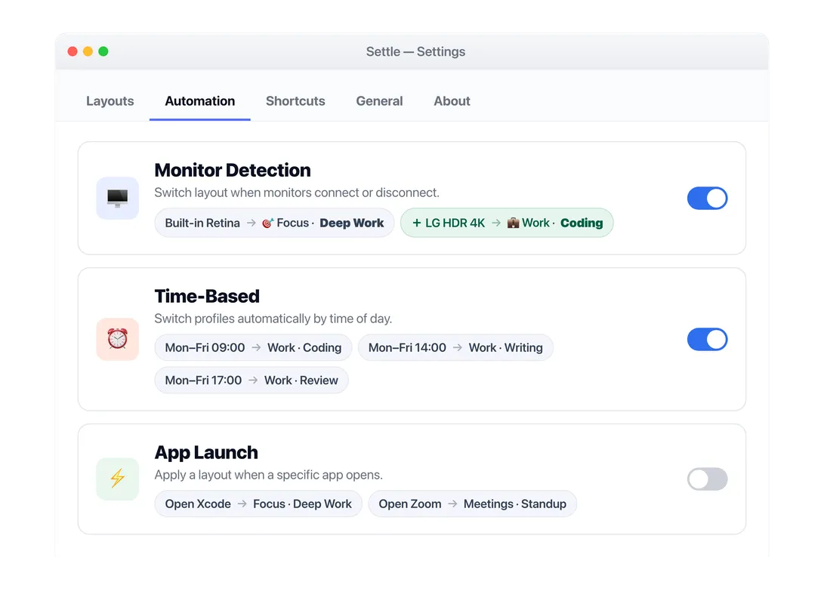Click the yellow minimize window dot
Image resolution: width=824 pixels, height=604 pixels.
coord(88,51)
